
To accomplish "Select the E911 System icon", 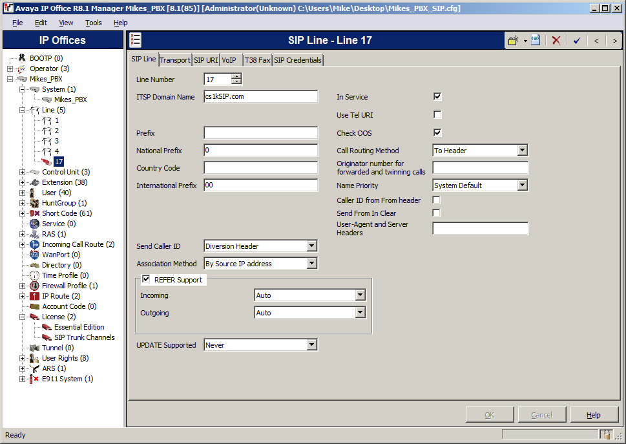I will tap(34, 379).
